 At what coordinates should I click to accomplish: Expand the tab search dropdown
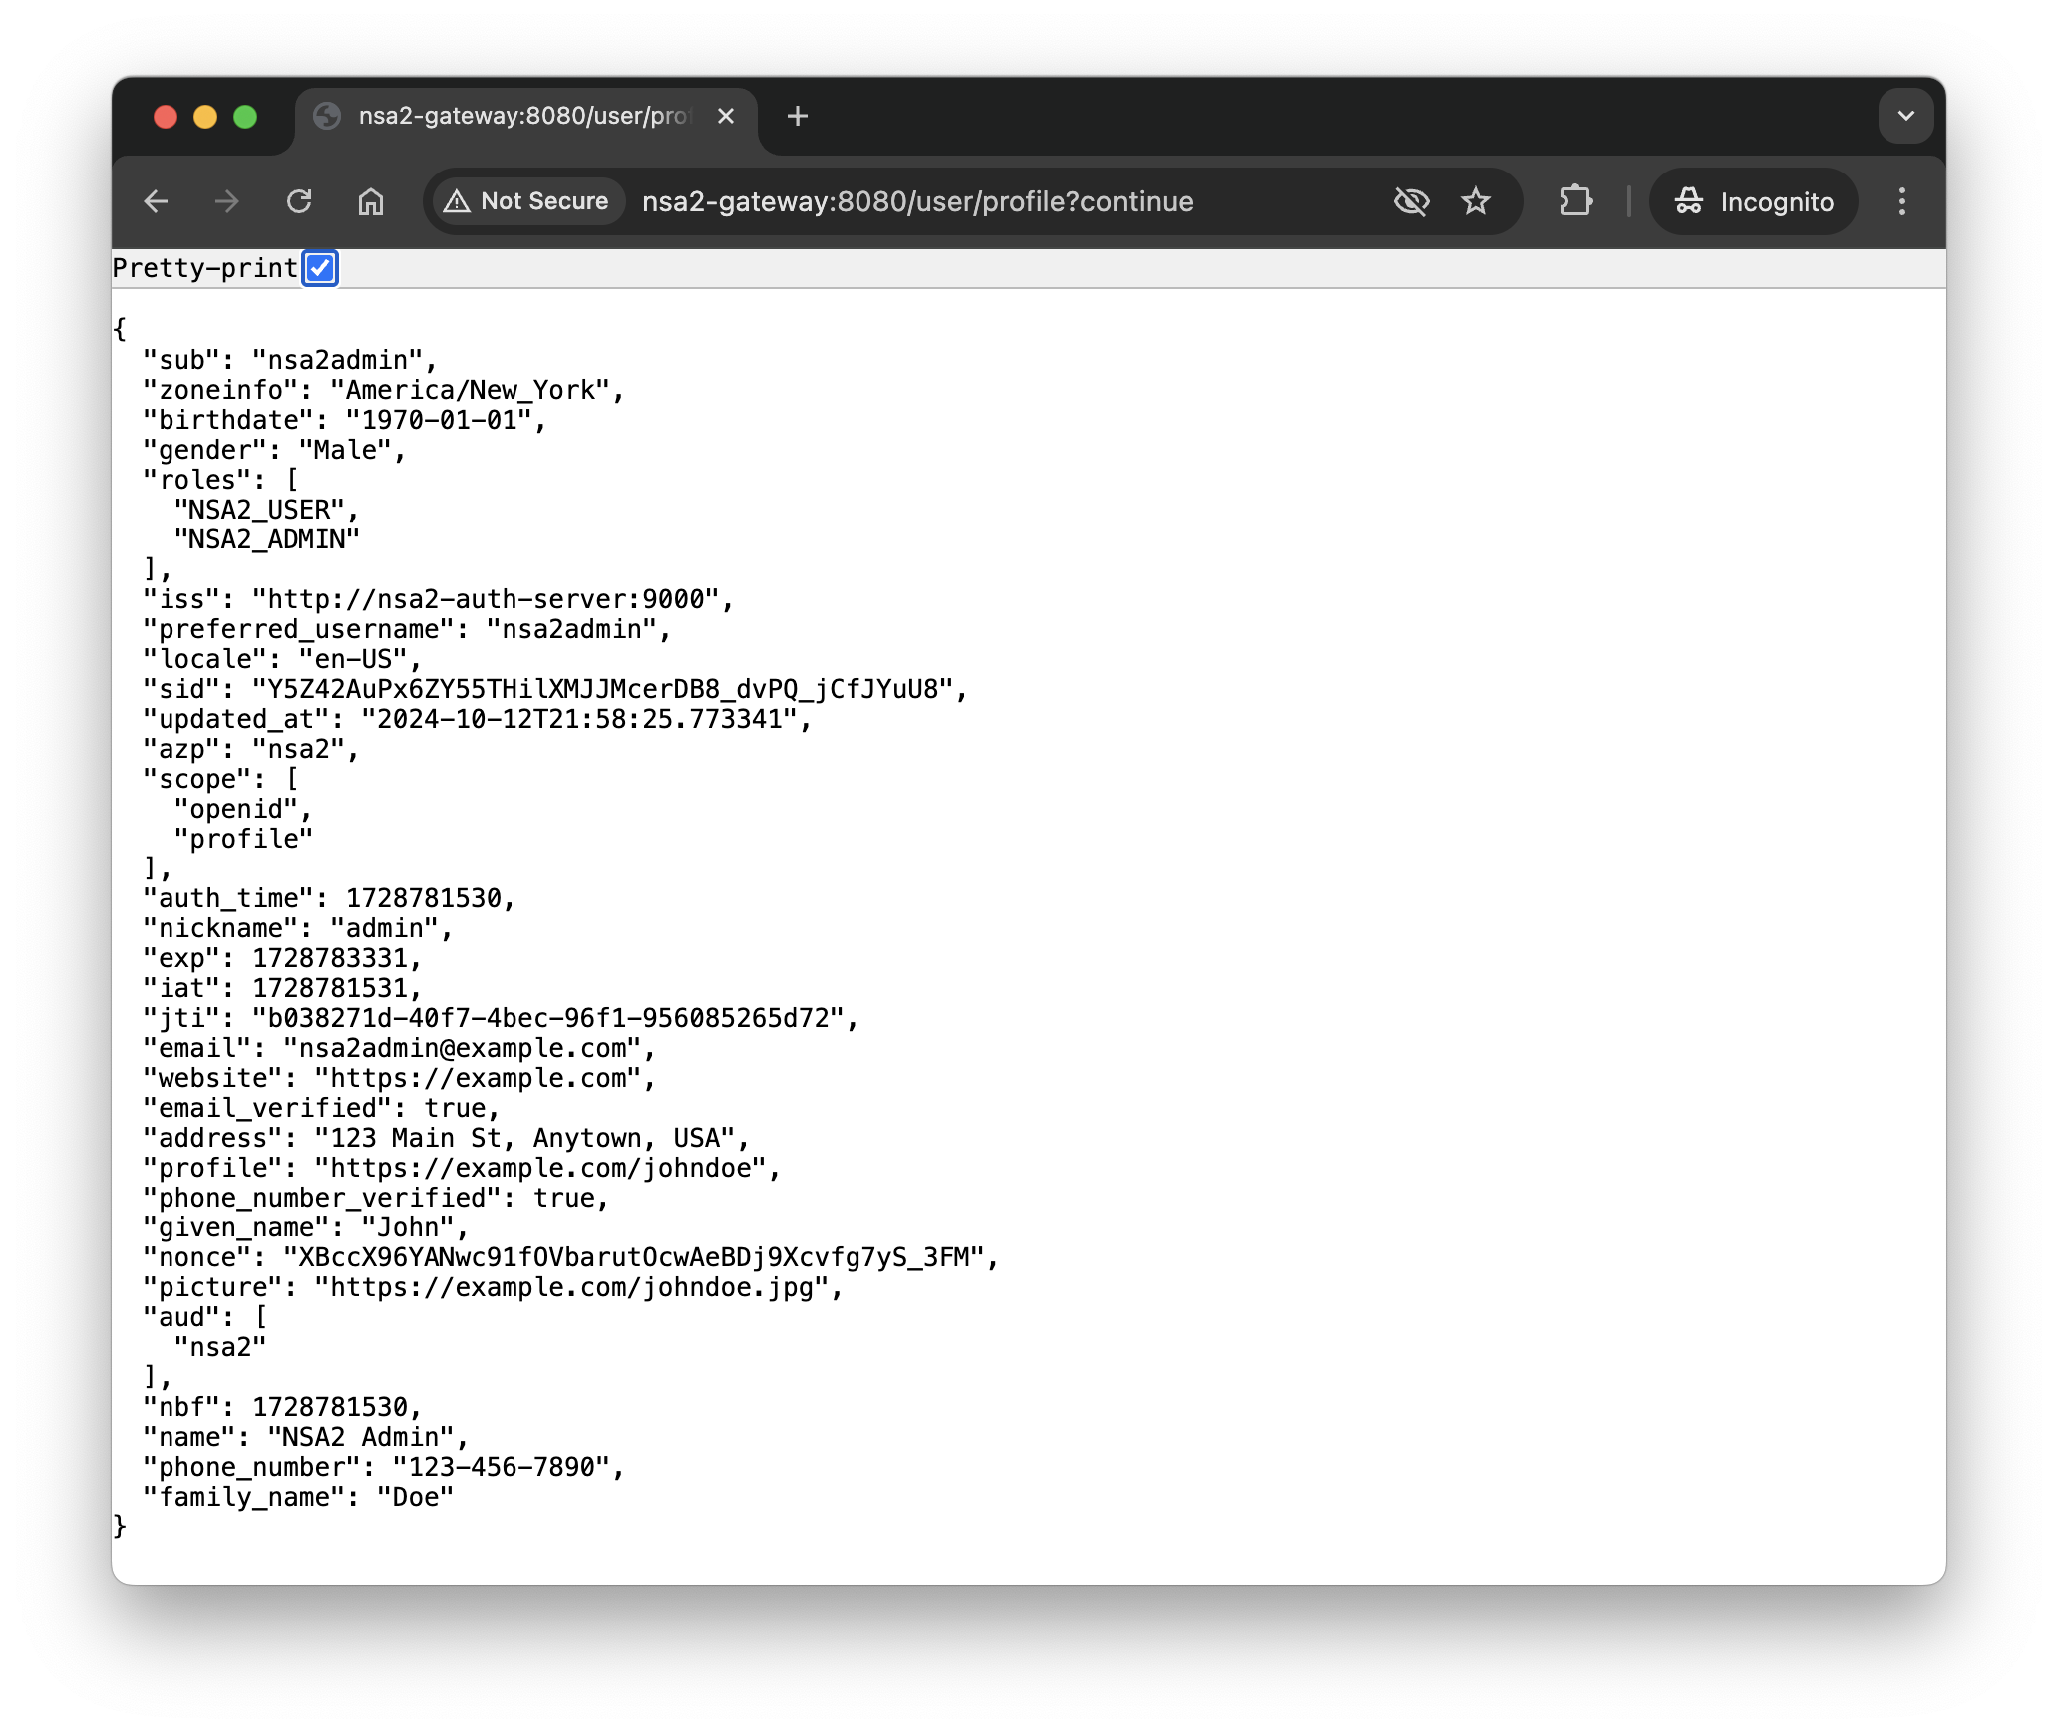1906,117
